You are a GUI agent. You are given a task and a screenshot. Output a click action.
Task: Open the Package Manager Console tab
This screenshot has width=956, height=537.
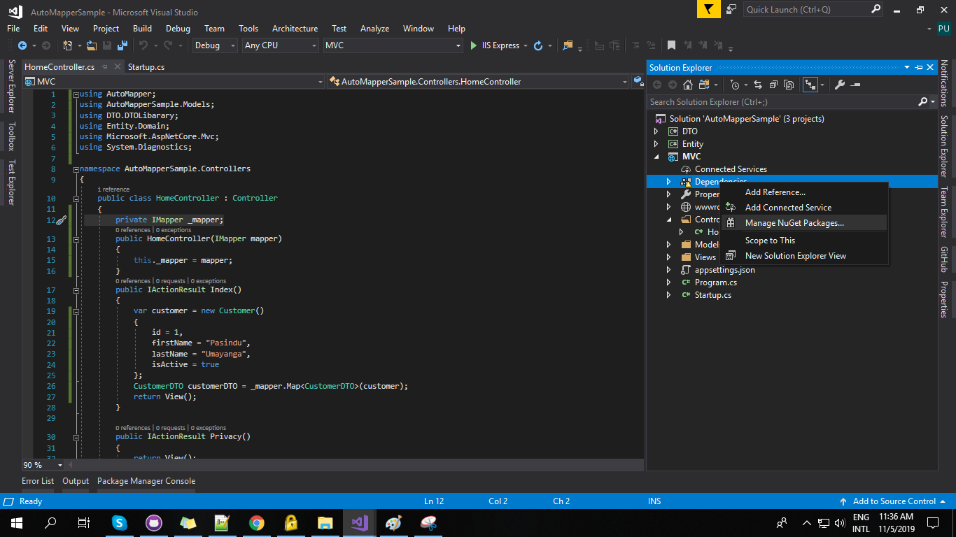[x=146, y=481]
